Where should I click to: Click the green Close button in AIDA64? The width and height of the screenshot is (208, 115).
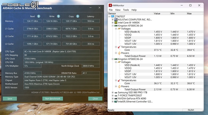[x=95, y=99]
